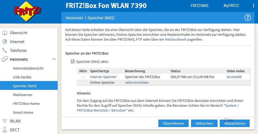The height and width of the screenshot is (134, 258).
Task: Follow the Jetzt einrichten link
Action: pos(137,83)
